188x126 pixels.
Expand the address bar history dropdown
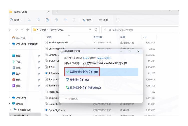point(90,30)
